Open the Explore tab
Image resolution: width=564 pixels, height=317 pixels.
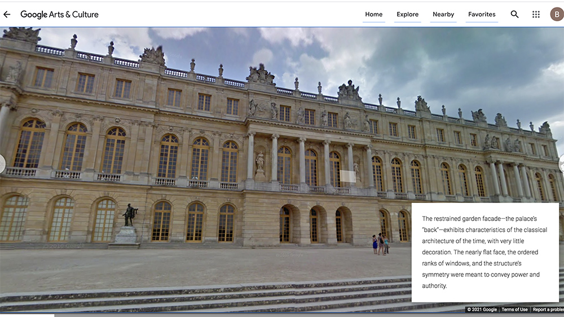(407, 15)
